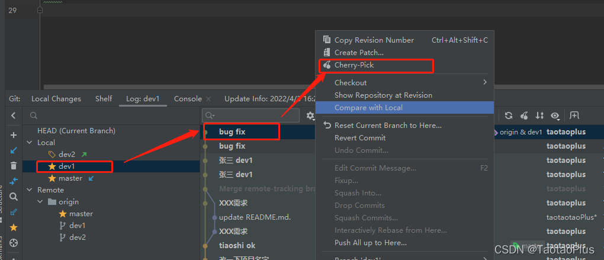Expand the Checkout submenu arrow
This screenshot has width=604, height=260.
click(485, 82)
